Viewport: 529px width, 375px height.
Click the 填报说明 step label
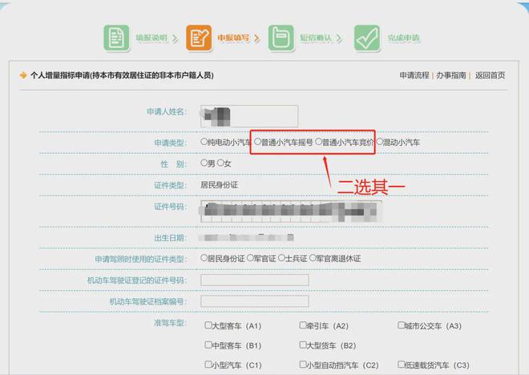(x=151, y=38)
